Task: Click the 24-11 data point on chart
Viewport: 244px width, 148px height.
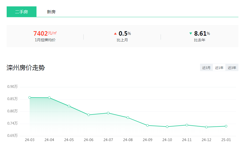Action: (x=187, y=125)
